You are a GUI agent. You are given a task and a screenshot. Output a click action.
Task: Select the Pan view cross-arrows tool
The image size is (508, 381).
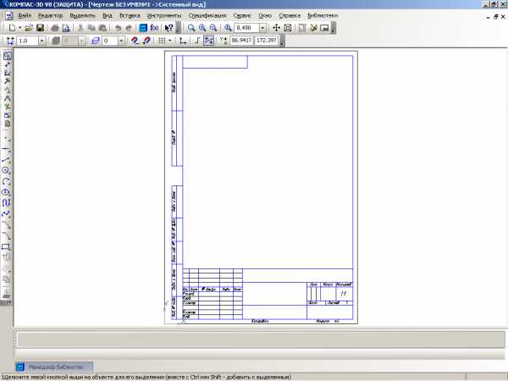[276, 28]
